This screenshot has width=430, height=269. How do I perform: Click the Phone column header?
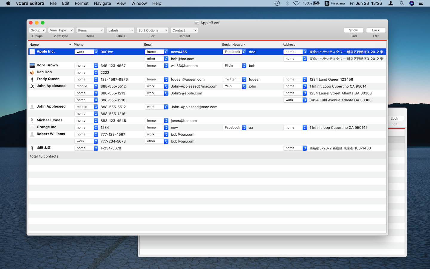(x=108, y=45)
